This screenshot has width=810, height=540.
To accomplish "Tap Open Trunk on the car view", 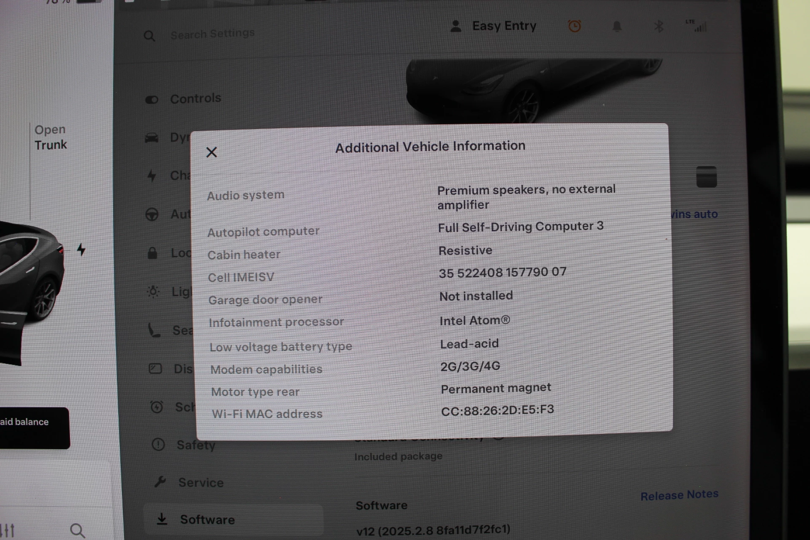I will pyautogui.click(x=51, y=137).
